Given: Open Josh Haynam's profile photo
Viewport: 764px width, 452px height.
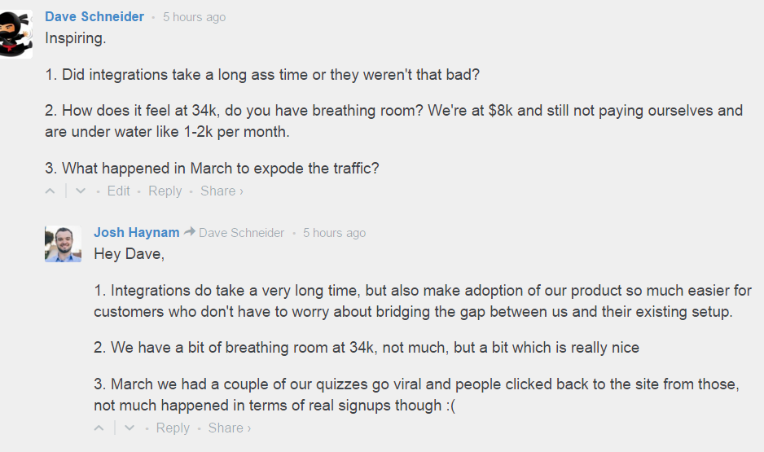Looking at the screenshot, I should (63, 244).
